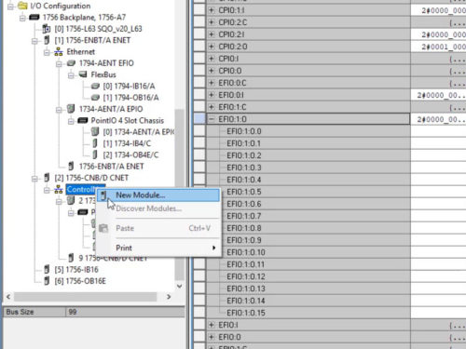Click the 1756-OB16E module icon
This screenshot has width=466, height=349.
[x=47, y=281]
